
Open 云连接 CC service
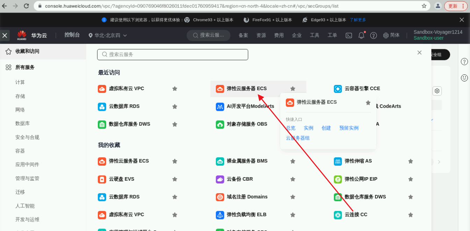coord(356,215)
